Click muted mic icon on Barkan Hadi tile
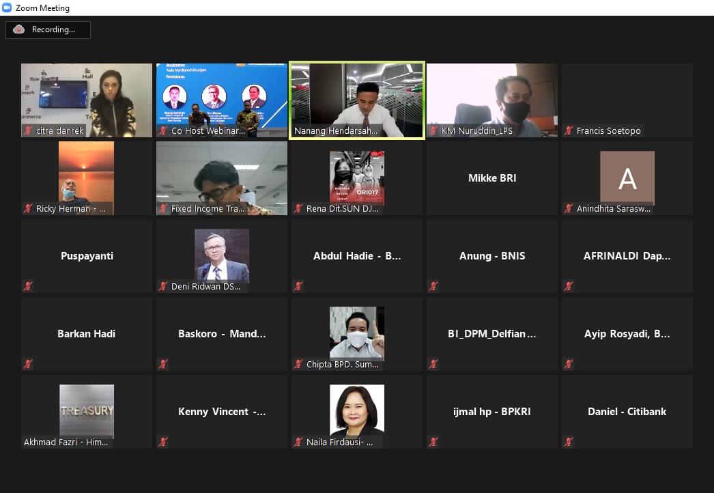Screen dimensions: 714x493 [28, 364]
